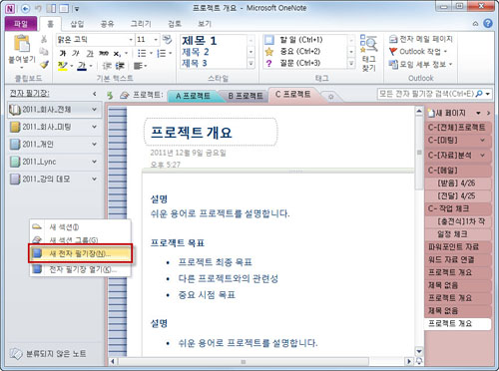Select New Notebook (새 전자 필기장) menu item
The image size is (499, 371).
click(x=80, y=253)
